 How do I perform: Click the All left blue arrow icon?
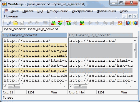pyautogui.click(x=135, y=23)
